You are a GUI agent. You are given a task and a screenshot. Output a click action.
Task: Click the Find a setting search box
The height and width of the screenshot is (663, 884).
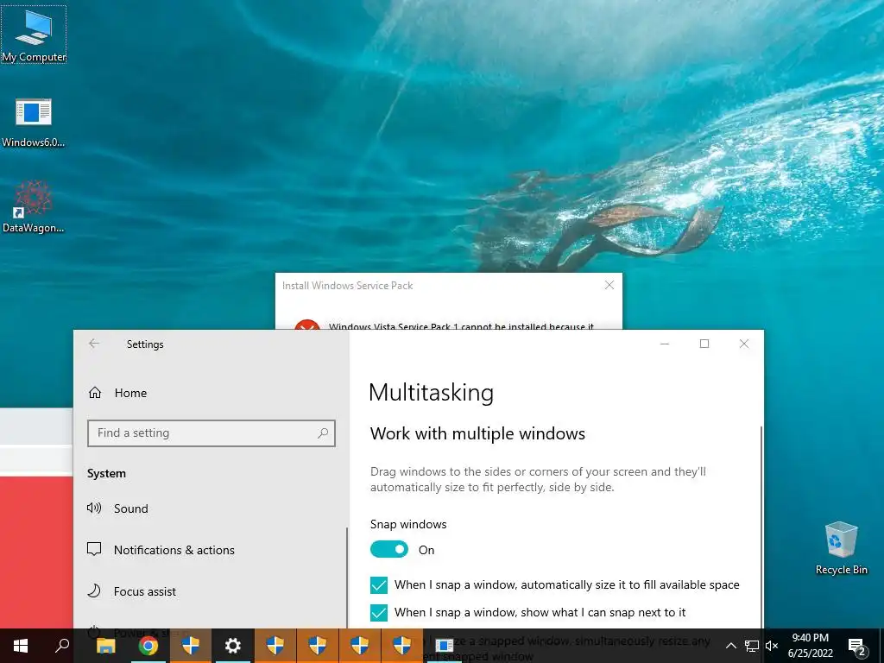tap(212, 433)
